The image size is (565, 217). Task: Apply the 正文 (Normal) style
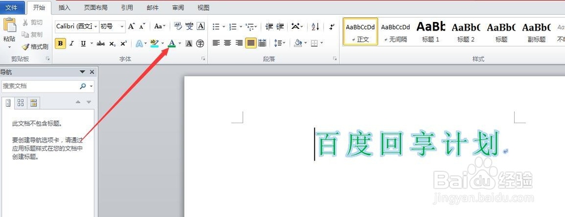tap(360, 32)
